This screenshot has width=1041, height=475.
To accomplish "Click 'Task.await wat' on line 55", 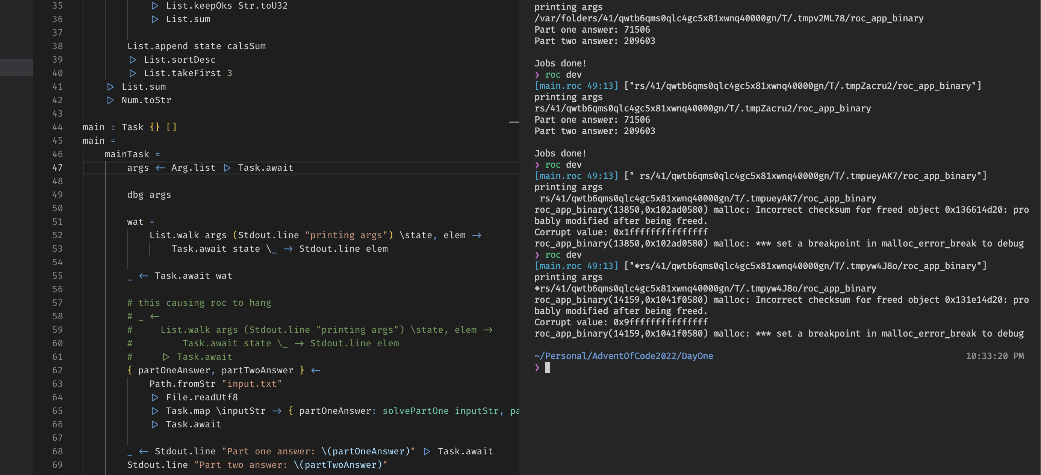I will click(x=193, y=276).
